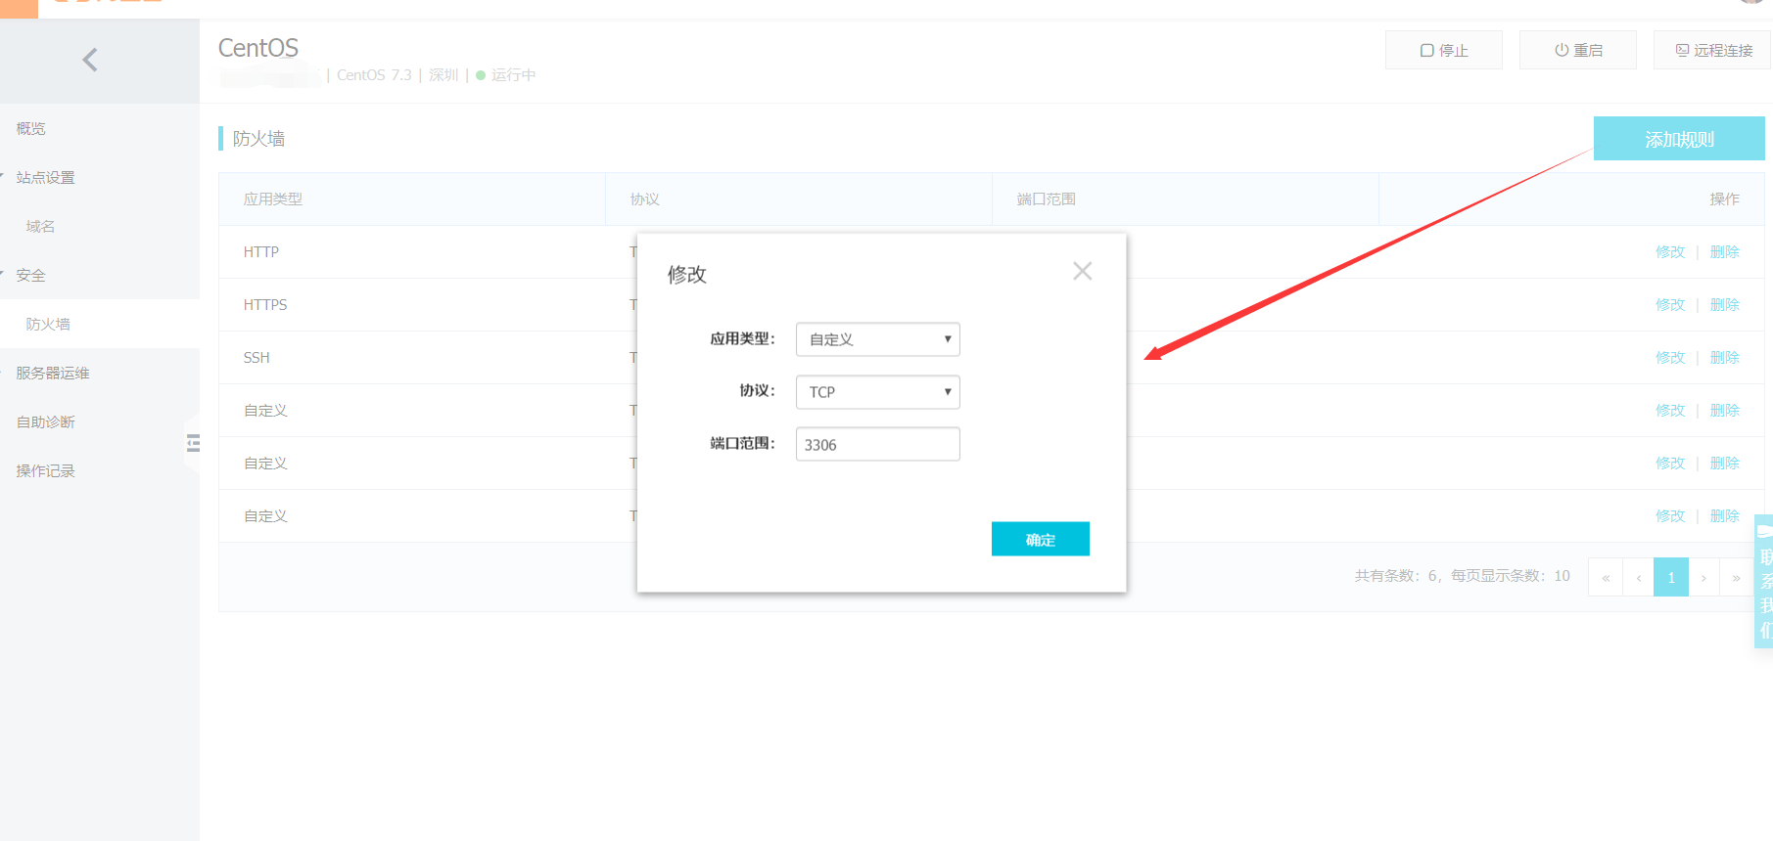This screenshot has width=1773, height=841.
Task: Expand the 站点设置 sidebar section
Action: [x=45, y=177]
